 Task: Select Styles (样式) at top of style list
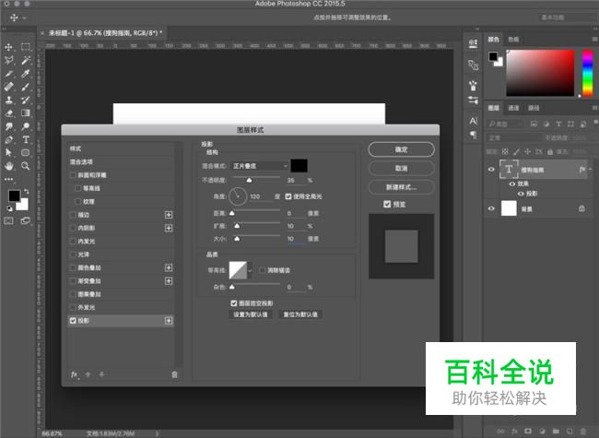pos(121,148)
